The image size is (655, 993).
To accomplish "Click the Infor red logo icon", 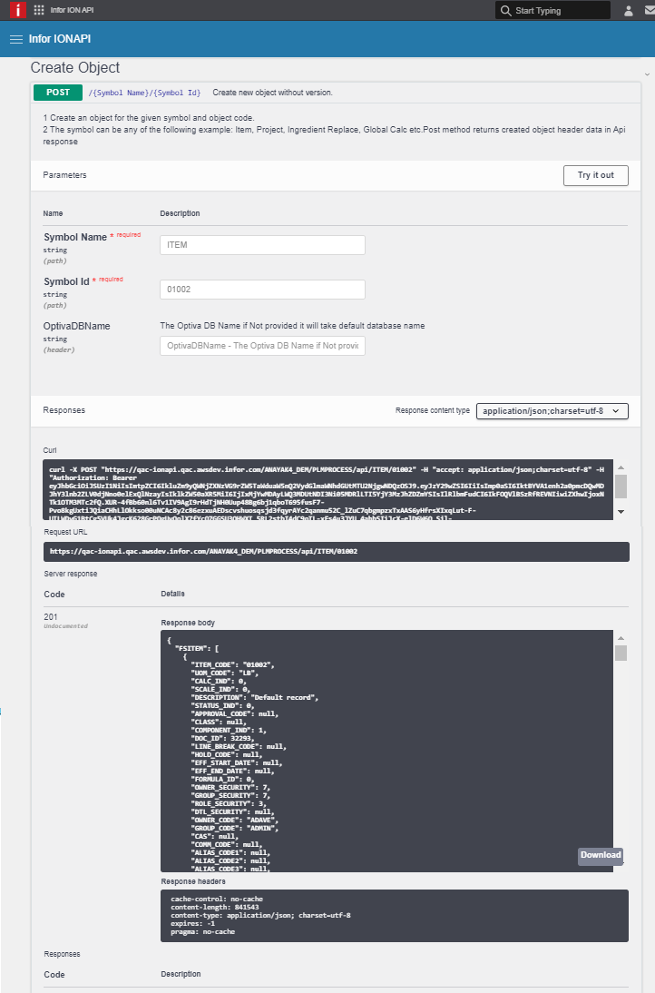I will (x=18, y=9).
